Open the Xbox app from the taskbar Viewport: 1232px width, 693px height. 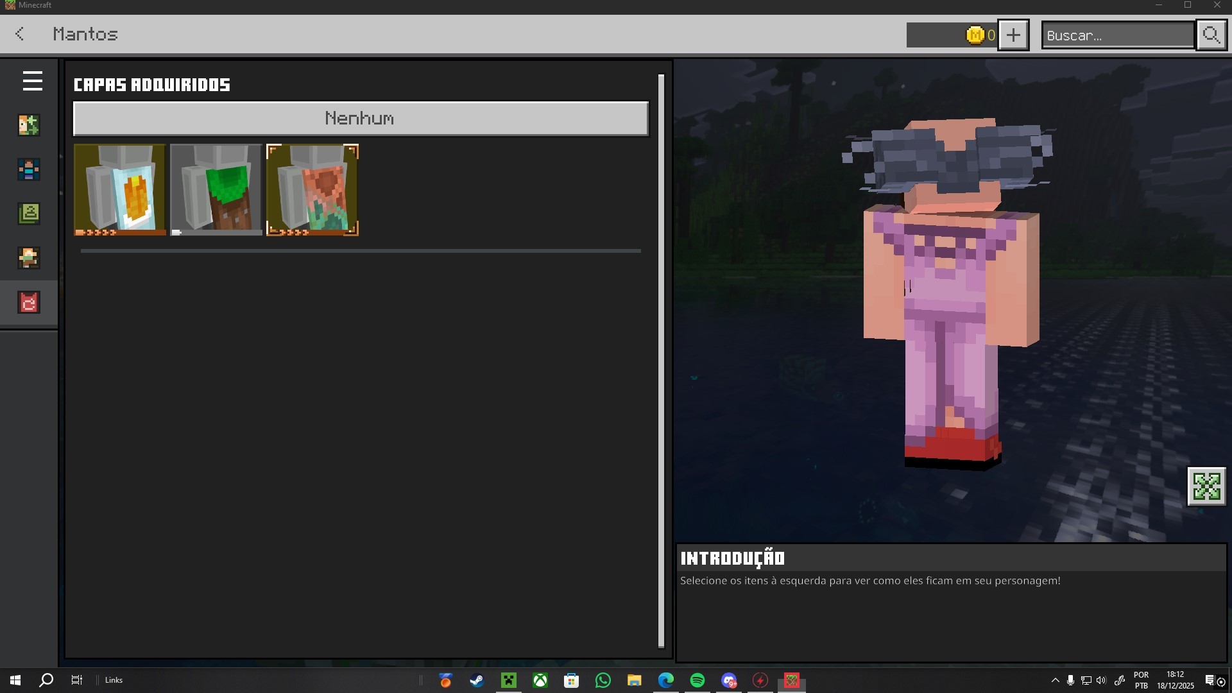coord(540,680)
